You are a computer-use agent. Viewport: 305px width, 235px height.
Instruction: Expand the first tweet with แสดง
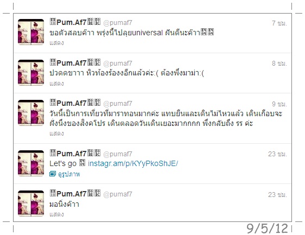click(56, 43)
